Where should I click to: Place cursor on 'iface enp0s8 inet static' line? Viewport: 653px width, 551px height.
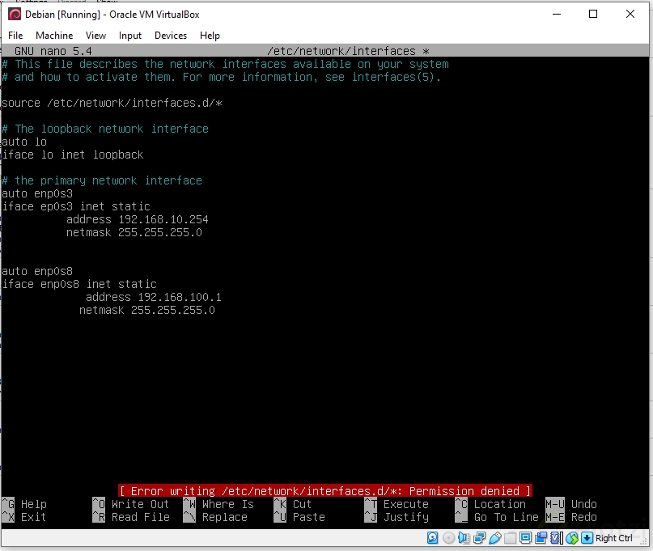tap(79, 284)
